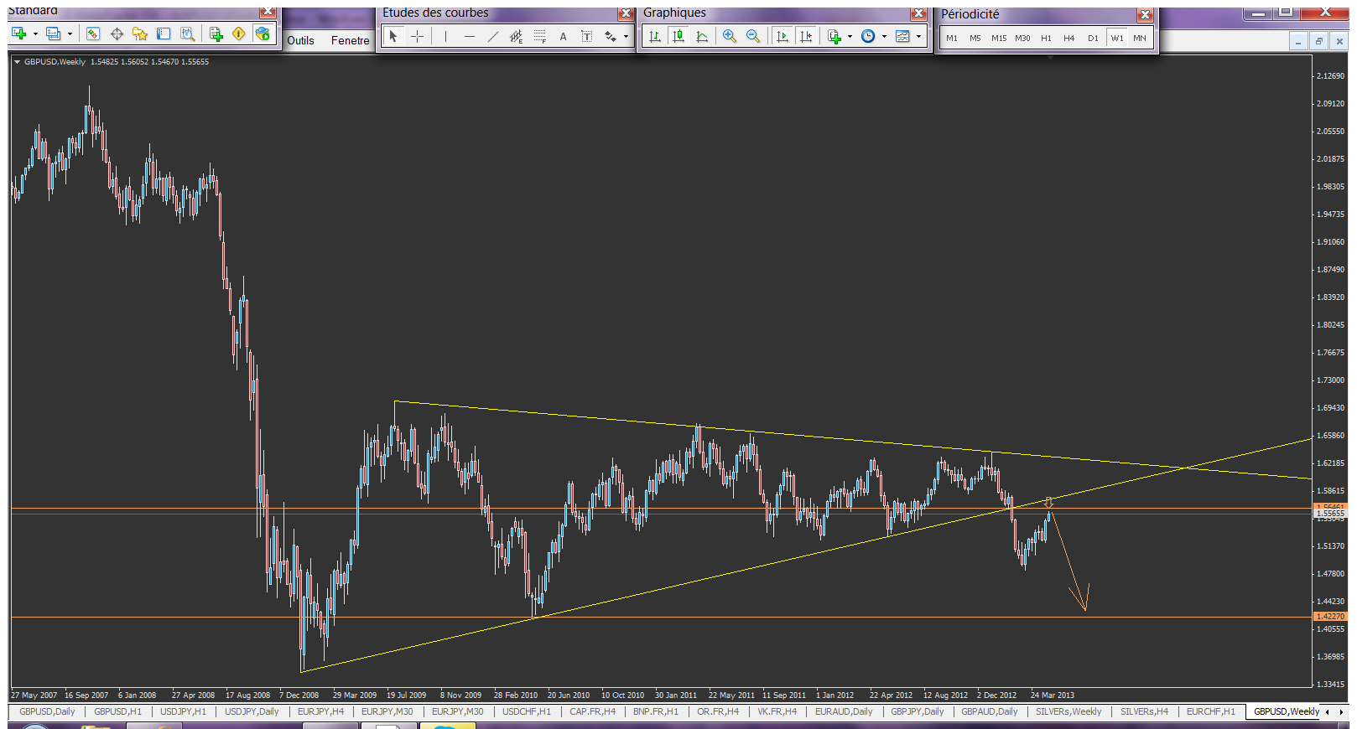Click the zoom out magnifier
This screenshot has width=1357, height=729.
752,36
